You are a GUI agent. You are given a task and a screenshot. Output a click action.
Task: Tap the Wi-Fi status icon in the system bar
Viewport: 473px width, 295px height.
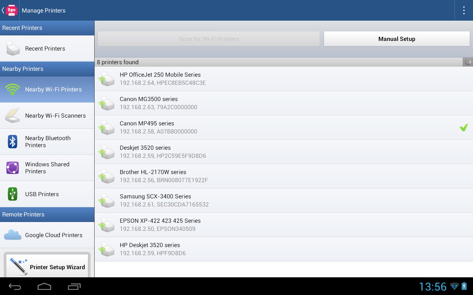pyautogui.click(x=455, y=286)
